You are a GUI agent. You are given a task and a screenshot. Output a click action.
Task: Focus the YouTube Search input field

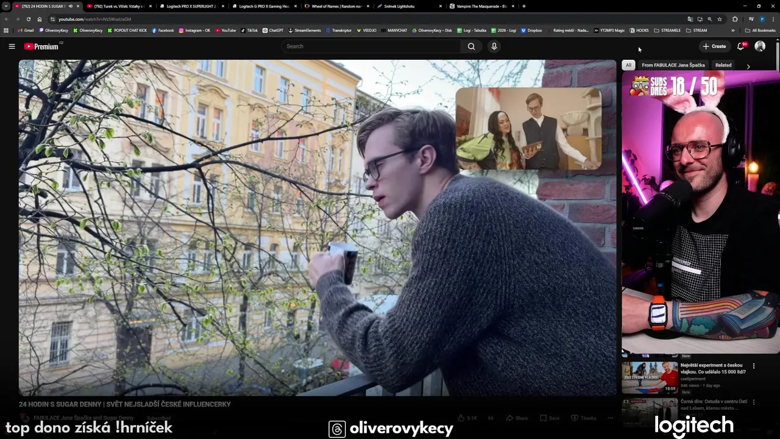click(370, 46)
